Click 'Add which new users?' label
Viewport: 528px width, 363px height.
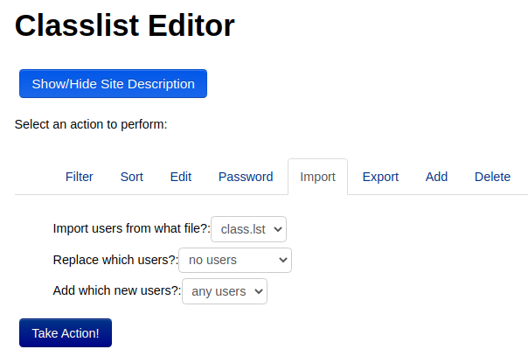[117, 290]
